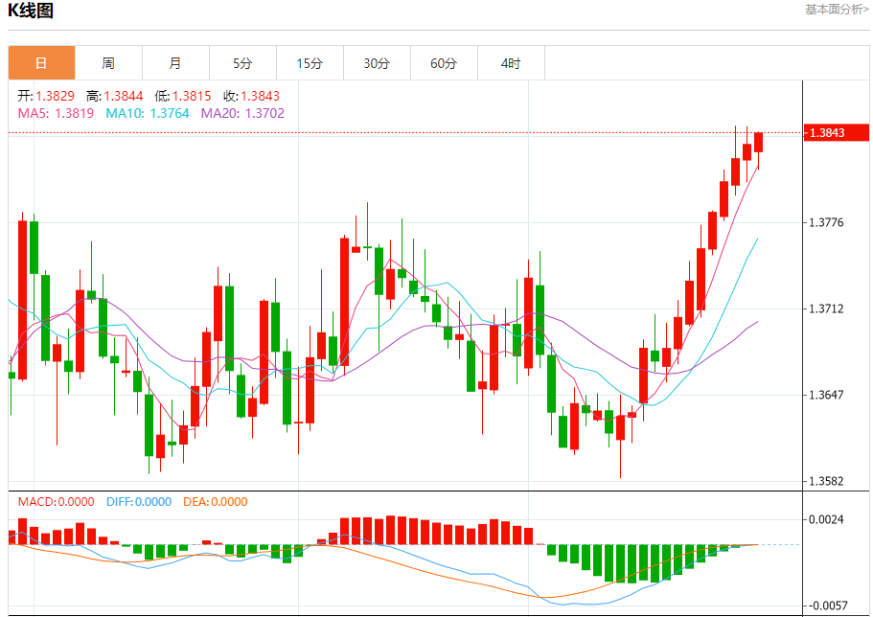Click the 低: 1.3815 low value
The height and width of the screenshot is (617, 873).
183,96
